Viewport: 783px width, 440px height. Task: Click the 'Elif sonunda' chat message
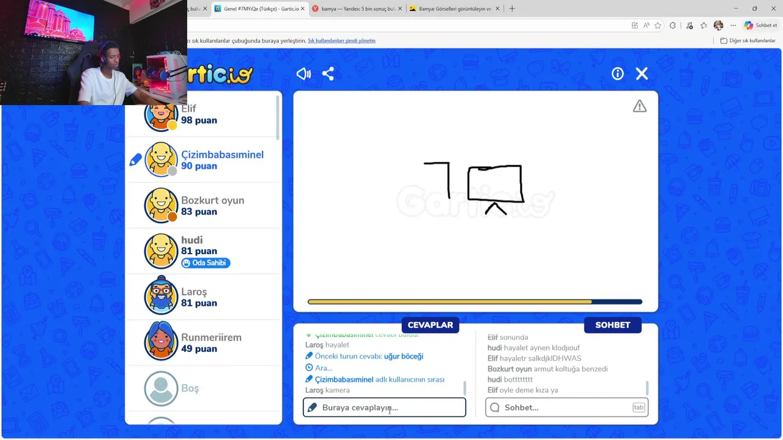coord(508,337)
